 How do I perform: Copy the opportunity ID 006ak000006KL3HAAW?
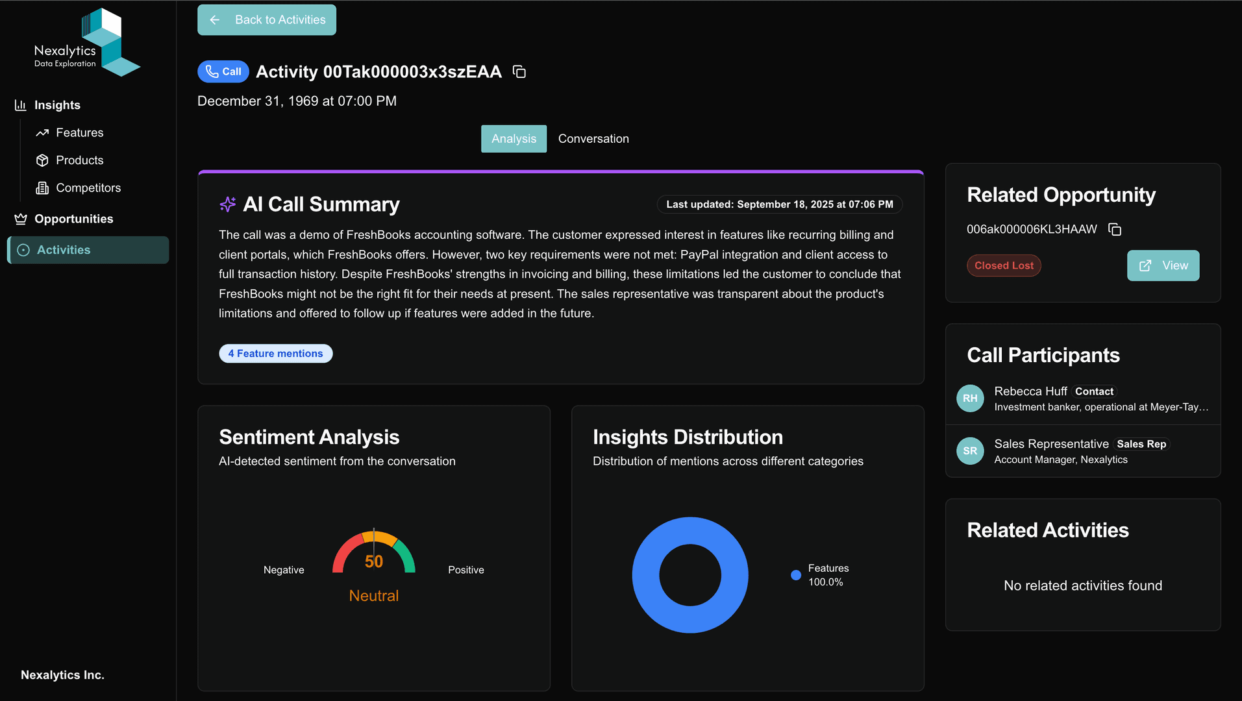[1115, 229]
